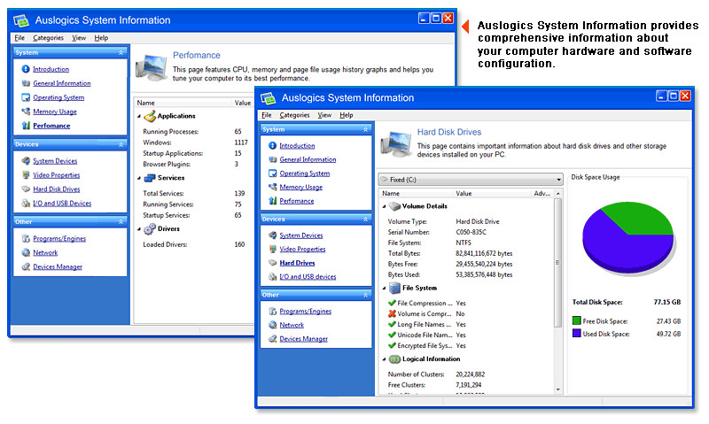This screenshot has height=424, width=709.
Task: Click the volume details list scrollbar down arrow
Action: tap(558, 389)
